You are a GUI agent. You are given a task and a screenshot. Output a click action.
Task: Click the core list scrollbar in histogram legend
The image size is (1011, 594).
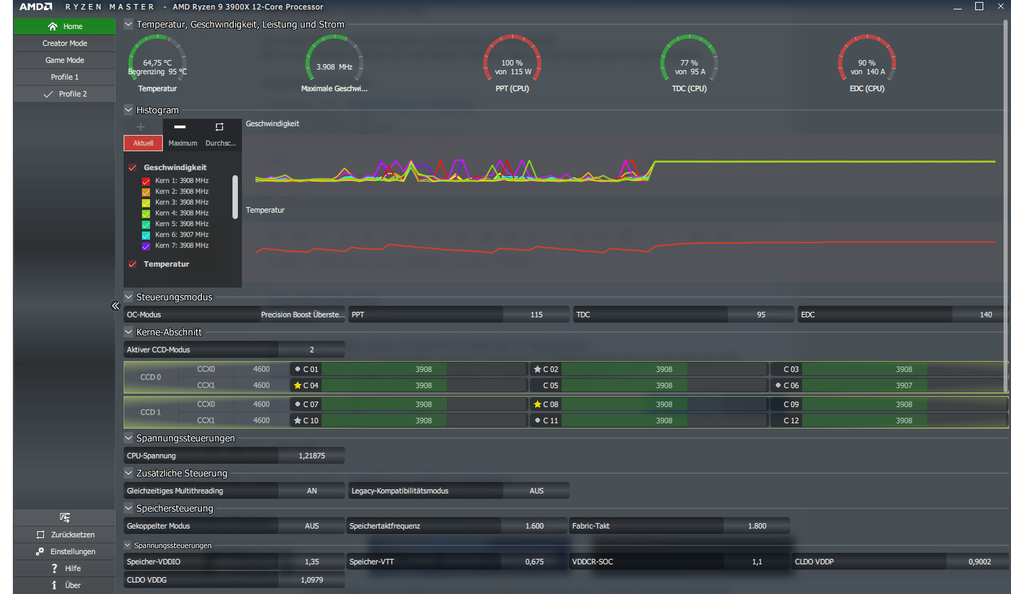click(235, 197)
